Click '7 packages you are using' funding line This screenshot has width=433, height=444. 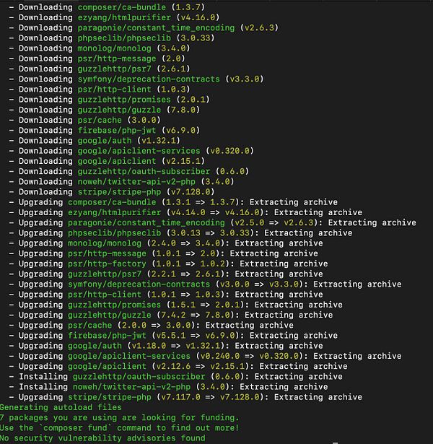pyautogui.click(x=119, y=418)
